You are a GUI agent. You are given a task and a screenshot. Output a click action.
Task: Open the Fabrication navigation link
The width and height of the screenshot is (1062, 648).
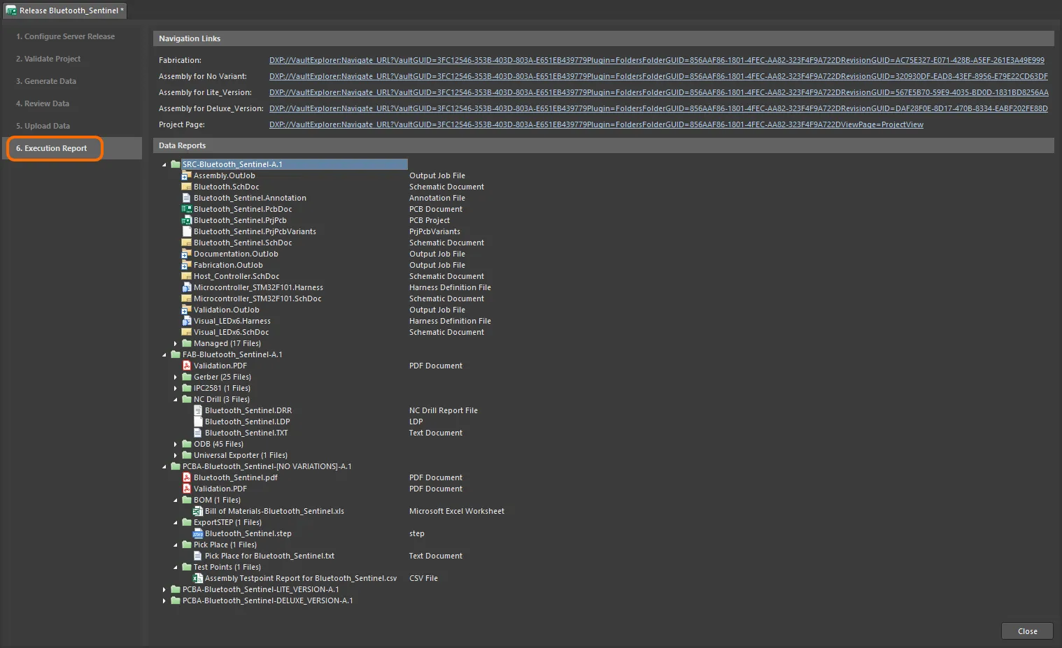pyautogui.click(x=657, y=60)
